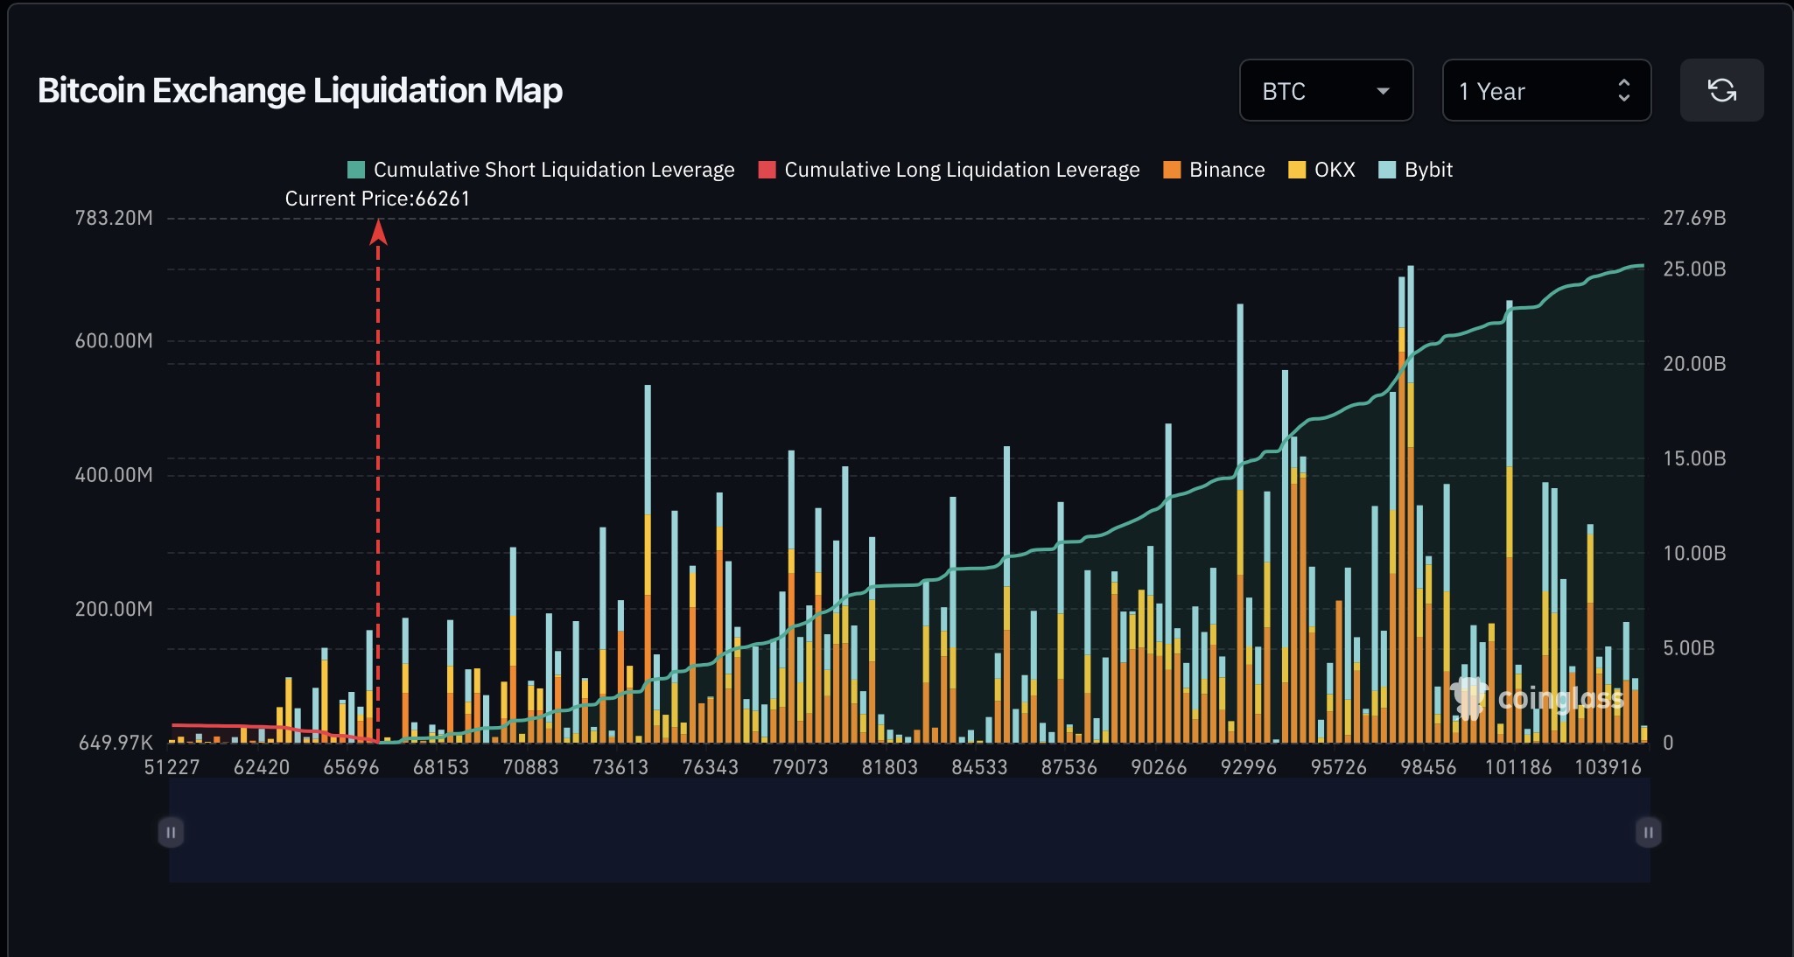This screenshot has width=1794, height=957.
Task: Click the red long leverage legend swatch
Action: click(767, 170)
